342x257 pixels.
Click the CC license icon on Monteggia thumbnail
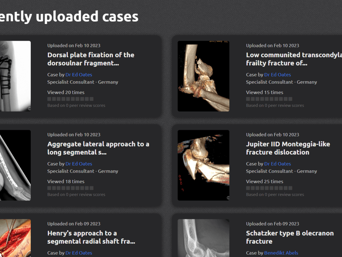pyautogui.click(x=228, y=198)
